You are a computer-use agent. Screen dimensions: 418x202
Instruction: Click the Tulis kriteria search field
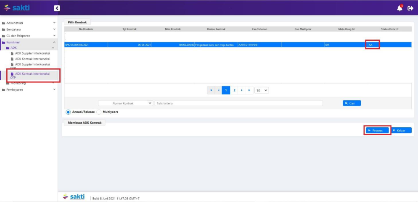tap(238, 103)
